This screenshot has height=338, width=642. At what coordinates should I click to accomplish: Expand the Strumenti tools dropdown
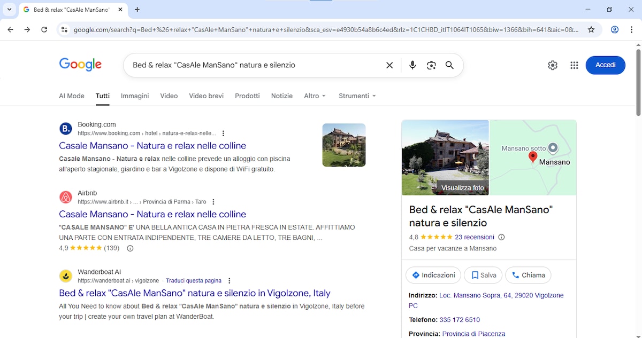click(x=357, y=96)
